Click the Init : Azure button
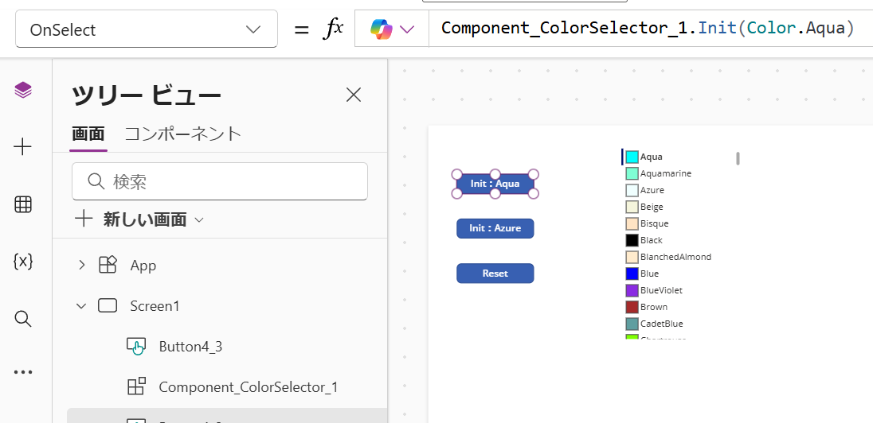The image size is (873, 423). tap(495, 228)
